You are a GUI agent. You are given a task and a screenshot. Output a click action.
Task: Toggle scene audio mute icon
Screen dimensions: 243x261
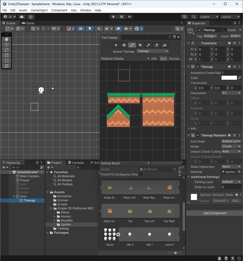tap(99, 29)
